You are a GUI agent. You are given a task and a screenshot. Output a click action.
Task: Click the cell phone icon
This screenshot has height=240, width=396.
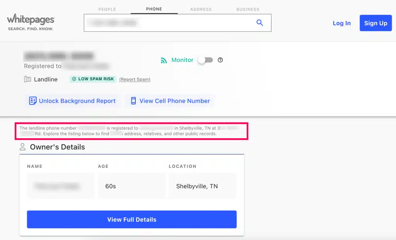[133, 101]
